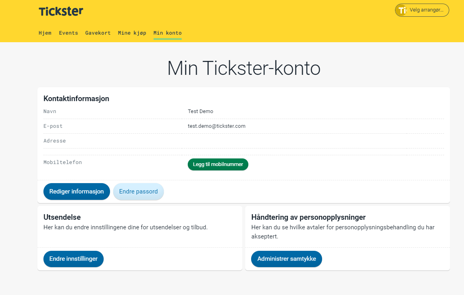464x295 pixels.
Task: Click Endre innstillinger under Utsendelse
Action: (73, 259)
